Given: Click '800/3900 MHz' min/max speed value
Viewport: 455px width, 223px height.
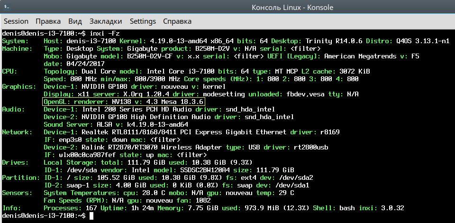Looking at the screenshot, I should (x=157, y=79).
